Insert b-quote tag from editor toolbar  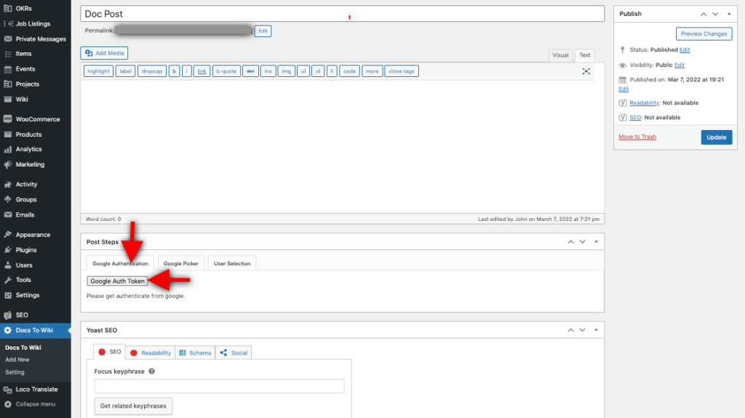(x=226, y=71)
